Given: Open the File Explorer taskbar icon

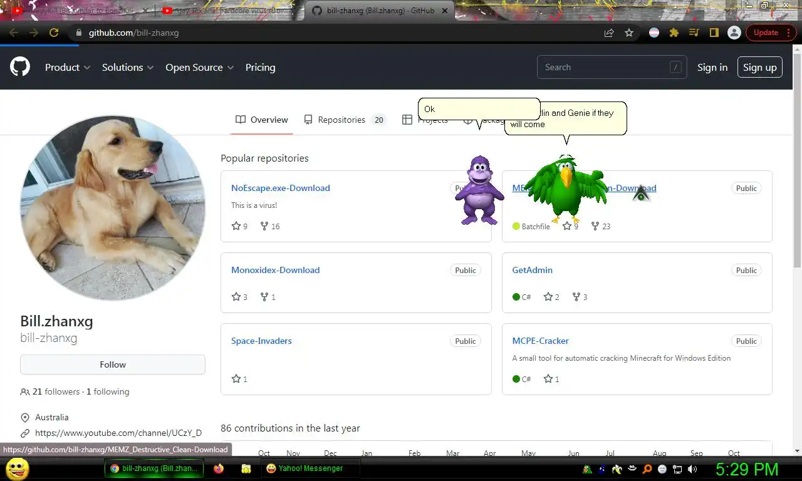Looking at the screenshot, I should point(246,468).
